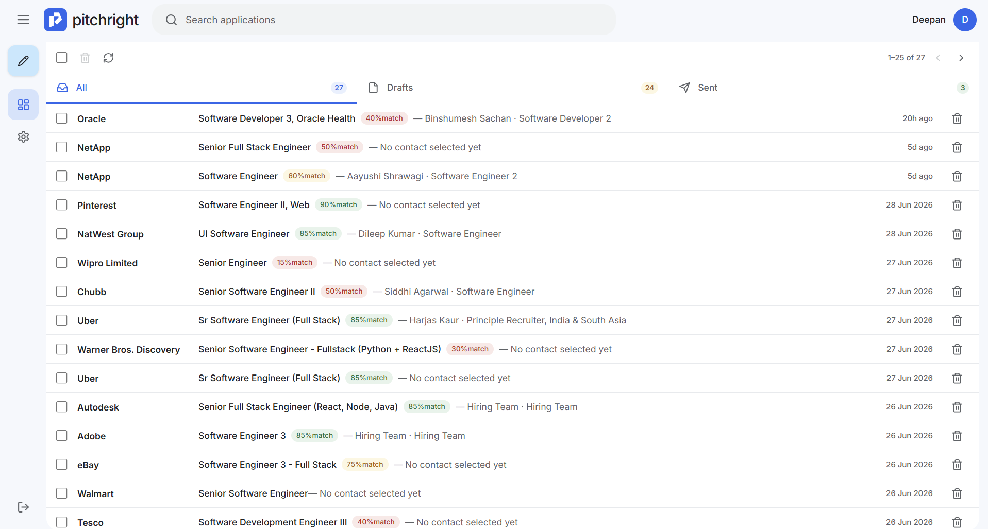988x529 pixels.
Task: Delete the eBay application
Action: pyautogui.click(x=957, y=465)
